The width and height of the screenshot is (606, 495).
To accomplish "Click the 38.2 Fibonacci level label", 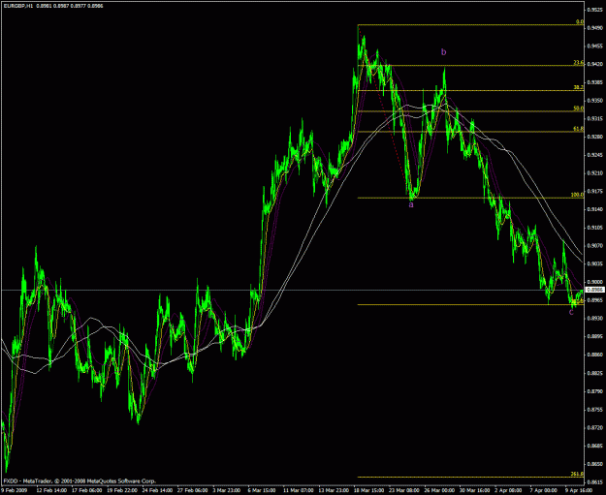I will tap(579, 88).
